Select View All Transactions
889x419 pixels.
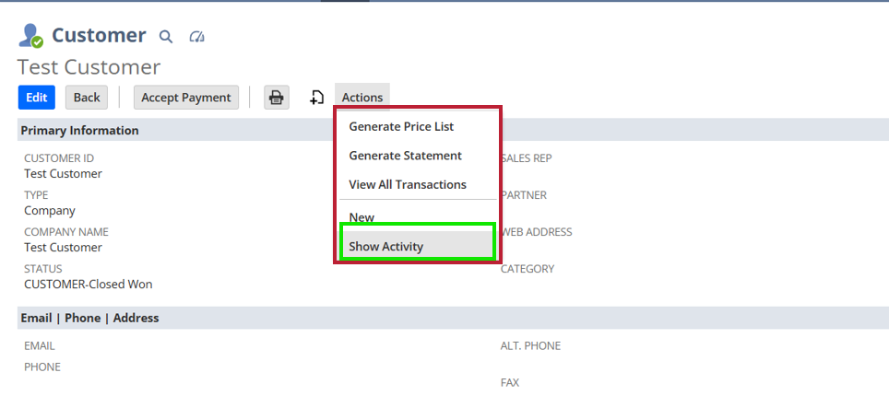408,184
